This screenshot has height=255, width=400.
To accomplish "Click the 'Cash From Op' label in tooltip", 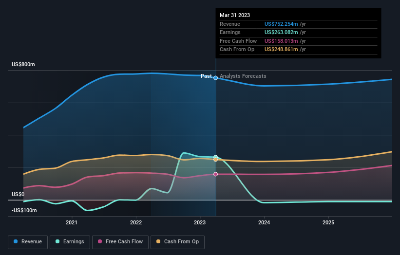I will [x=237, y=50].
